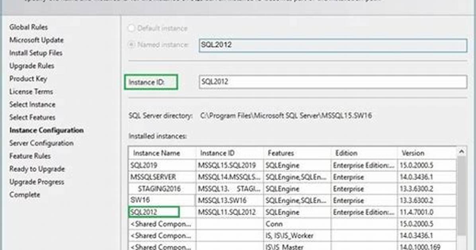Sort by Version column header

(427, 153)
